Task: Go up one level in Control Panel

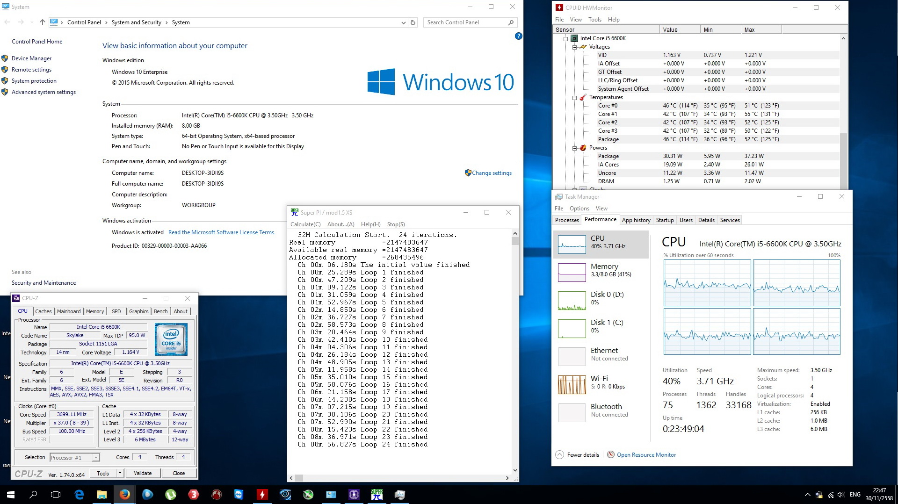Action: click(x=43, y=22)
